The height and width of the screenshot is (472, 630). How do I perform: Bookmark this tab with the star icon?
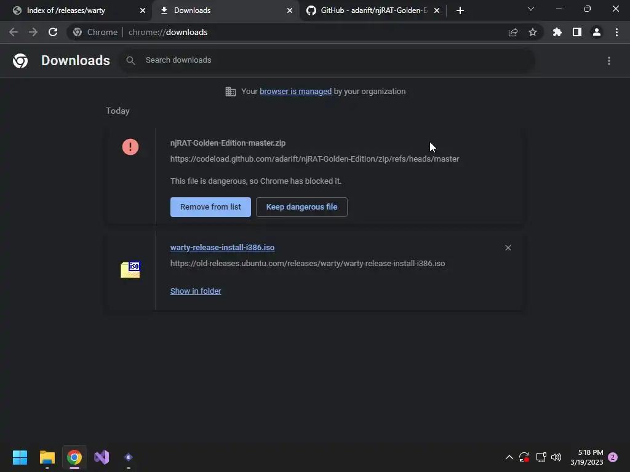coord(533,32)
